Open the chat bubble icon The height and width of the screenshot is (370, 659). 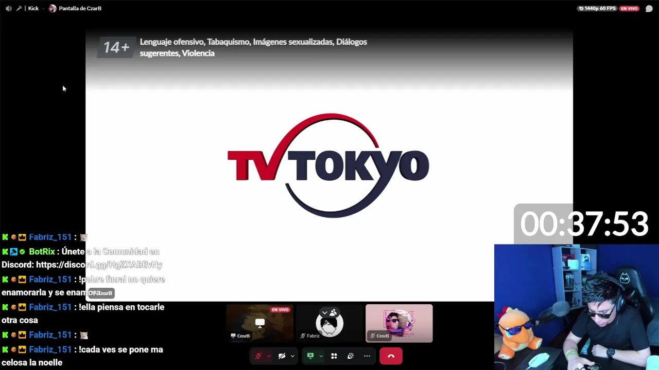pyautogui.click(x=649, y=8)
